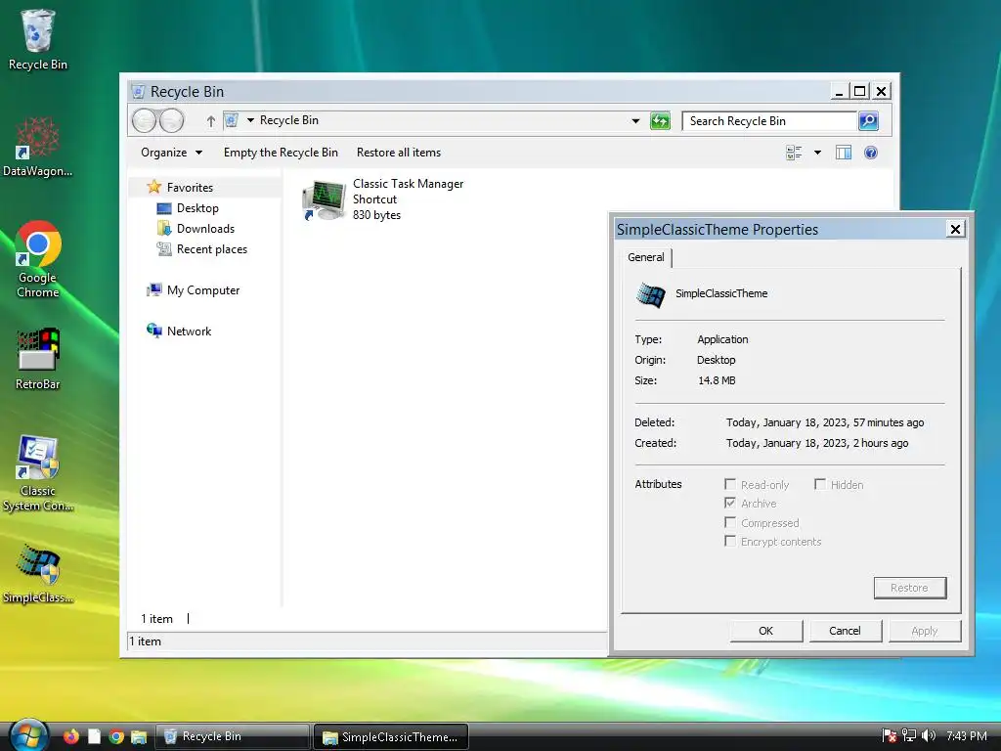This screenshot has height=751, width=1001.
Task: Toggle the Hidden attribute checkbox
Action: coord(820,484)
